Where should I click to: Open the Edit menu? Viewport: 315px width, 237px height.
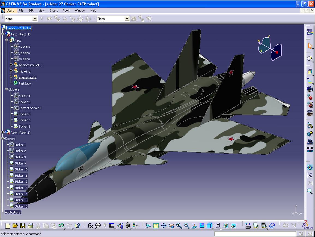pyautogui.click(x=31, y=10)
